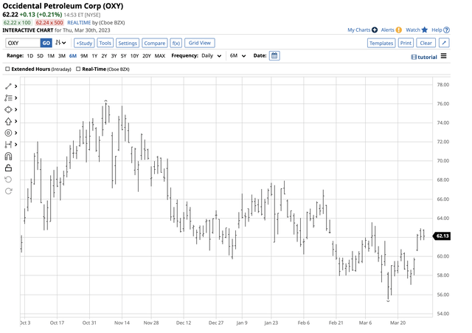The height and width of the screenshot is (333, 472).
Task: Open the Frequency Daily dropdown
Action: pyautogui.click(x=212, y=56)
